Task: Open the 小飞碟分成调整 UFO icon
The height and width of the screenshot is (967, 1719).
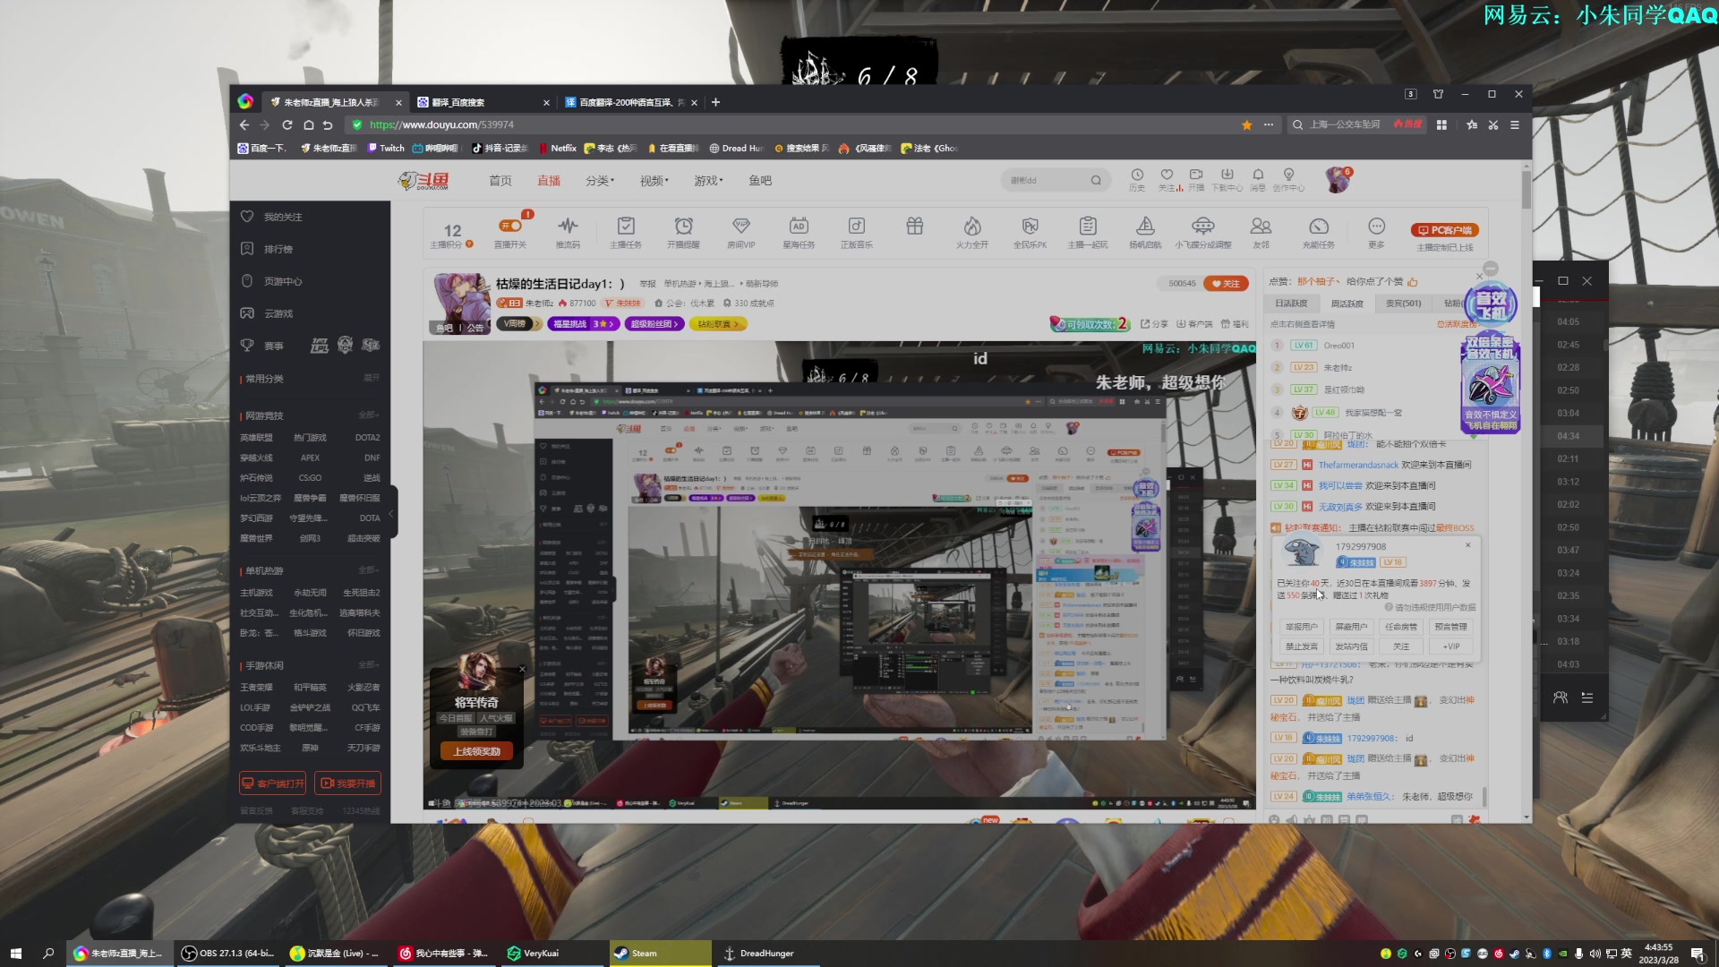Action: pyautogui.click(x=1203, y=231)
